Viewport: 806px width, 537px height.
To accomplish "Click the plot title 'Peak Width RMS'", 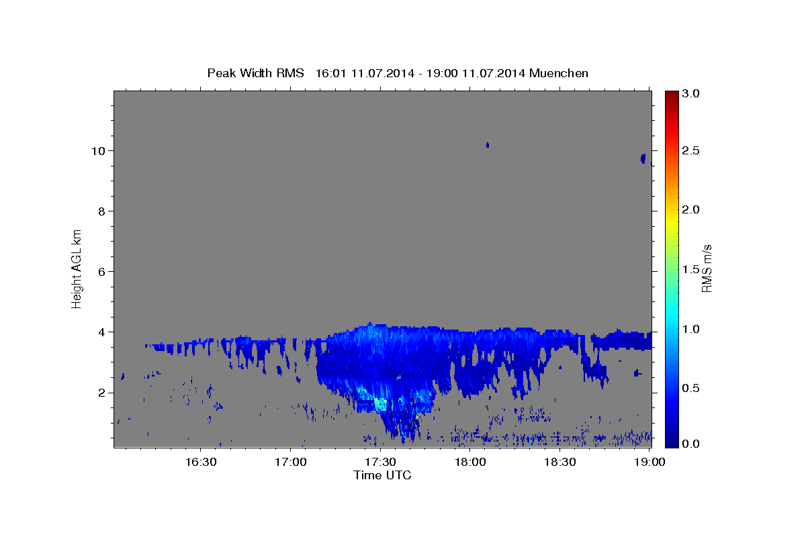I will [255, 73].
